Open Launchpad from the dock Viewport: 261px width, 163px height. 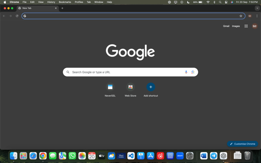coord(23,156)
